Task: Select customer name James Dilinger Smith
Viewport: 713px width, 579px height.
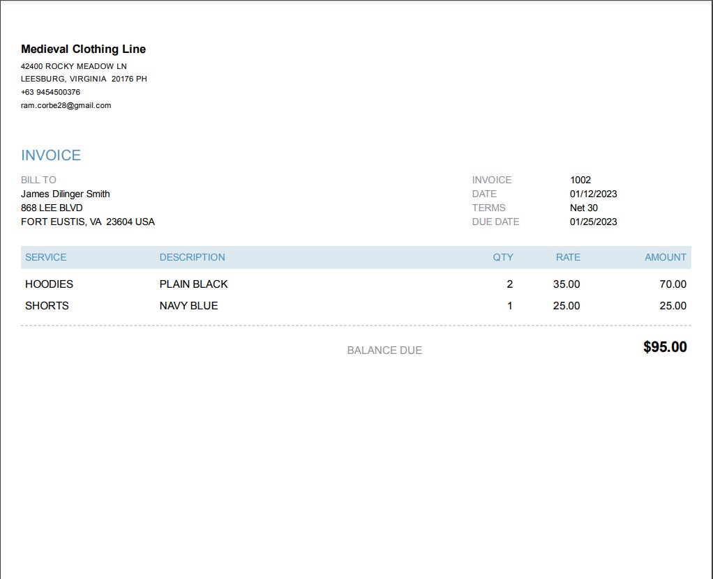Action: tap(66, 194)
